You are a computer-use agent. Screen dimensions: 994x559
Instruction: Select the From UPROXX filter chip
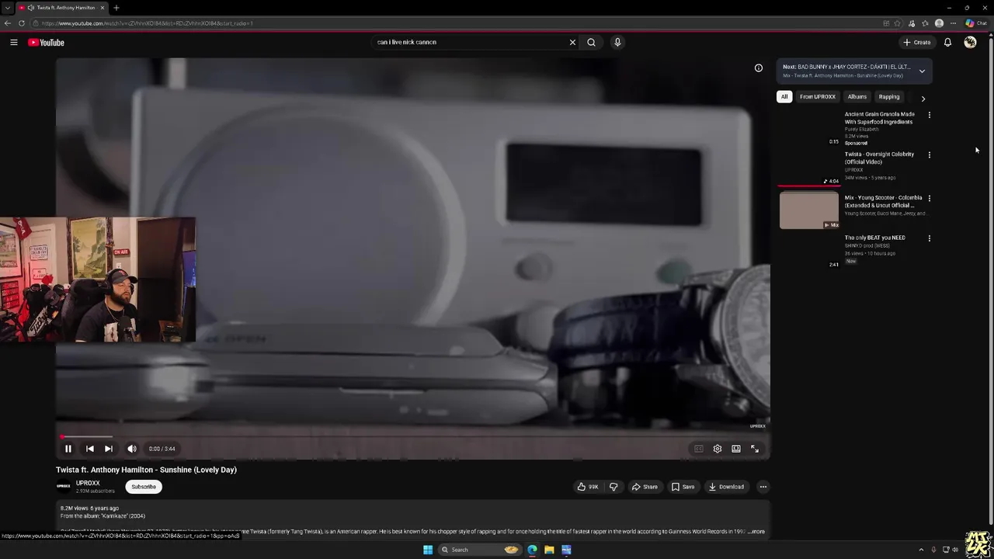818,97
